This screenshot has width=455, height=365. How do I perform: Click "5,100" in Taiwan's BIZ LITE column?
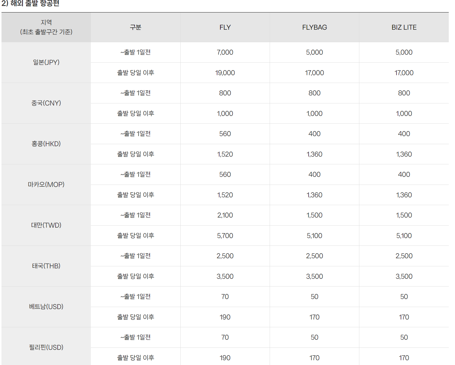(x=404, y=236)
